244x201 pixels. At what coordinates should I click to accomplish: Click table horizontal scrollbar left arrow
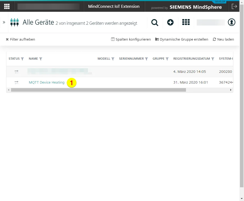tap(9, 90)
